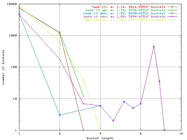Click the 1000 y-axis tick label
The width and height of the screenshot is (187, 140).
[x=13, y=36]
